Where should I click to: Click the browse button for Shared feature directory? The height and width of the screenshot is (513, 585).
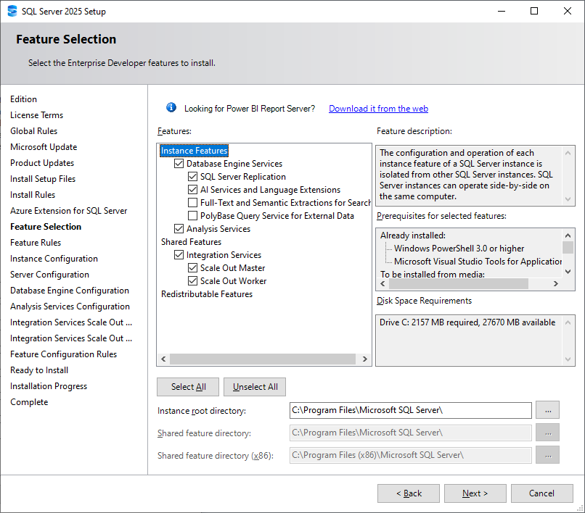point(548,433)
